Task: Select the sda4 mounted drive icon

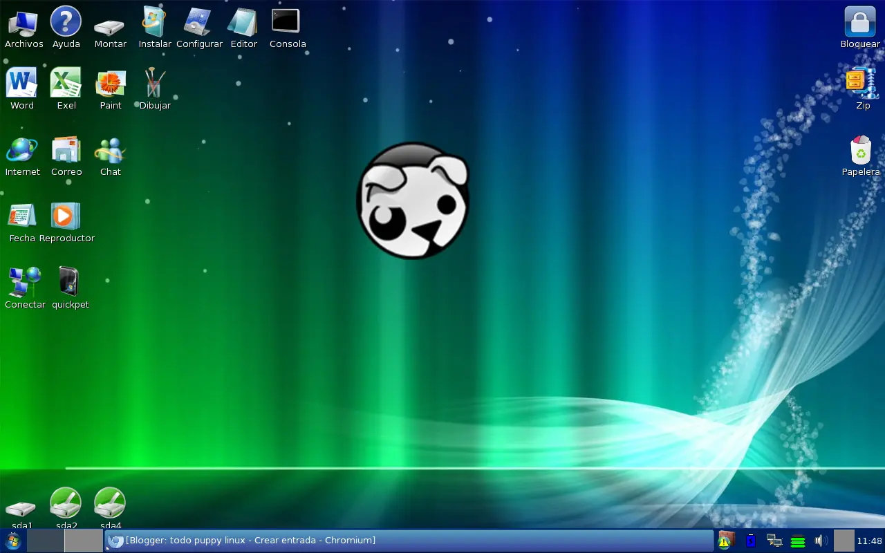Action: (110, 503)
